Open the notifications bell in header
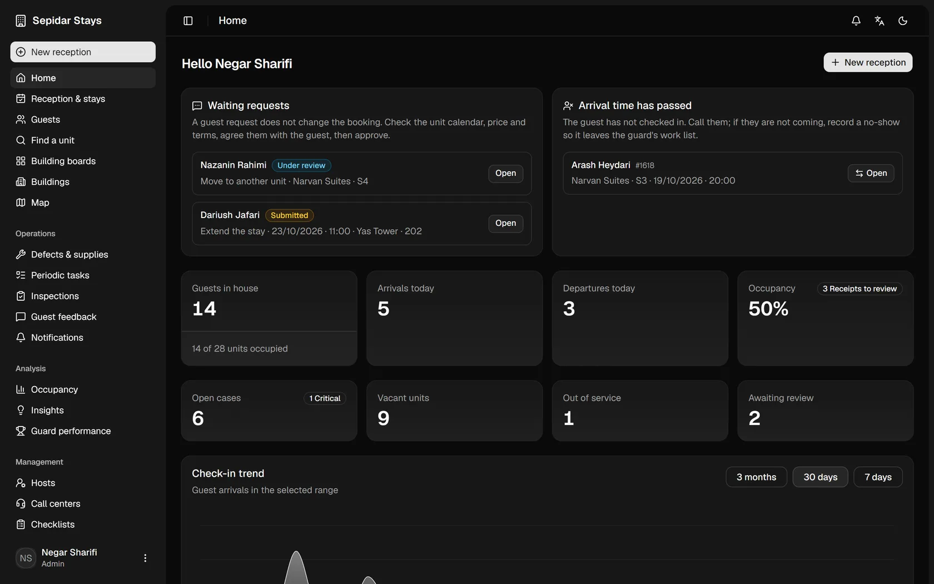This screenshot has height=584, width=934. point(856,21)
